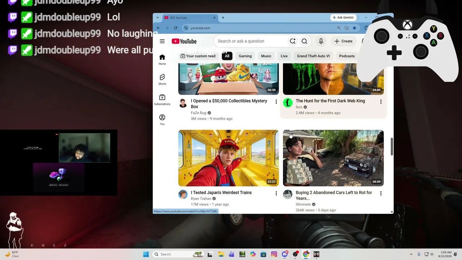
Task: Open AI search mode icon in search bar
Action: tap(293, 41)
